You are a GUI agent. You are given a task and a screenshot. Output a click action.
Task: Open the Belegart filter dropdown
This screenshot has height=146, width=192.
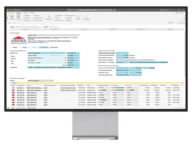point(52,81)
